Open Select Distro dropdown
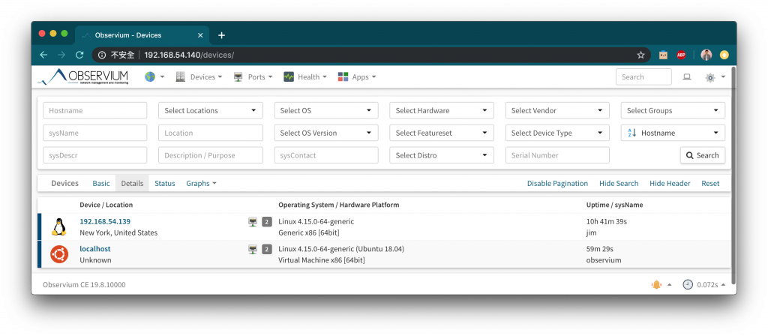 click(x=442, y=155)
